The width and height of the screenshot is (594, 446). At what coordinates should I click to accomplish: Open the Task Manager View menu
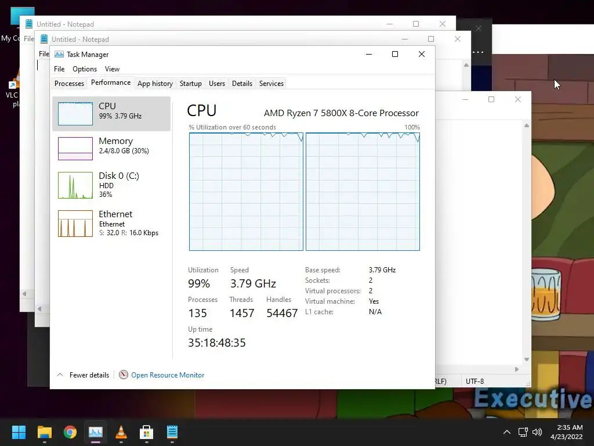[112, 69]
